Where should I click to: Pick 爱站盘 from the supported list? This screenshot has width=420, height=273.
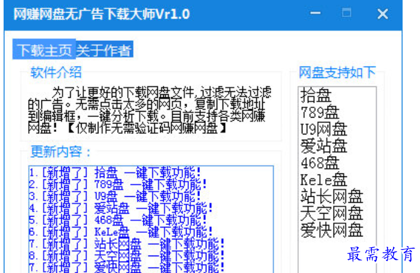[x=324, y=146]
